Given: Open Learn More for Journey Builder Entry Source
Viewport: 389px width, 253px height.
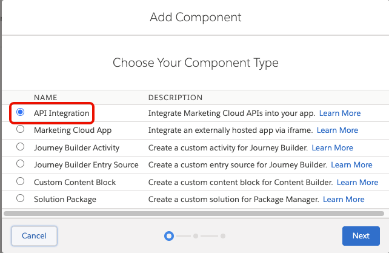Looking at the screenshot, I should click(351, 164).
